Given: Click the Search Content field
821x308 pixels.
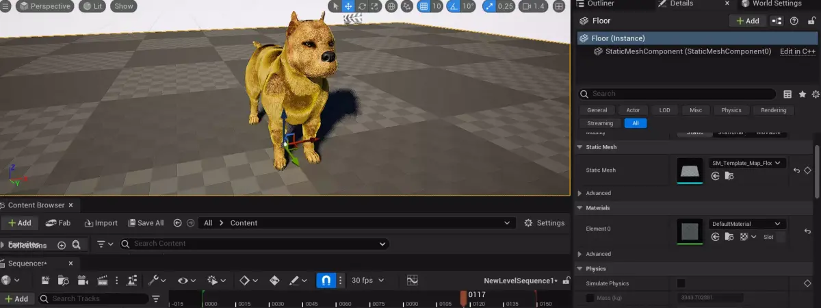Looking at the screenshot, I should click(x=255, y=244).
